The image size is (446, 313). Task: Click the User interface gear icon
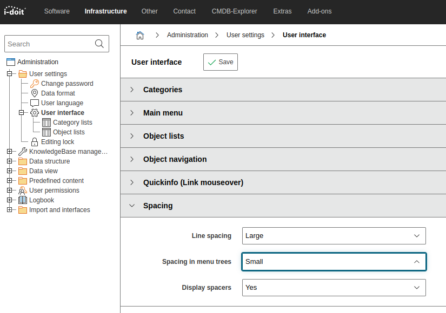tap(35, 113)
